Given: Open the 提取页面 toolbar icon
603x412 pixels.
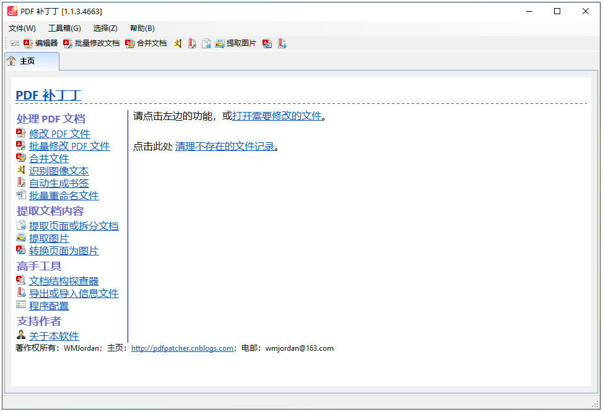Looking at the screenshot, I should 206,43.
